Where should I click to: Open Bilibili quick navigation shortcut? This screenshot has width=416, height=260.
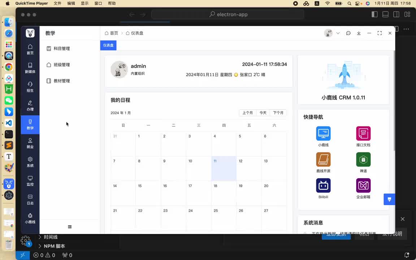click(323, 188)
